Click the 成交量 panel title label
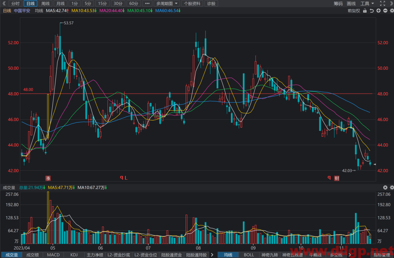 click(9, 187)
